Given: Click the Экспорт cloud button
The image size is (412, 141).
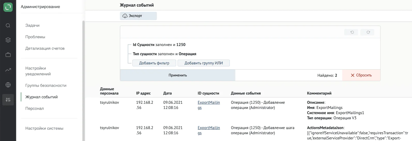Looking at the screenshot, I should pyautogui.click(x=138, y=16).
